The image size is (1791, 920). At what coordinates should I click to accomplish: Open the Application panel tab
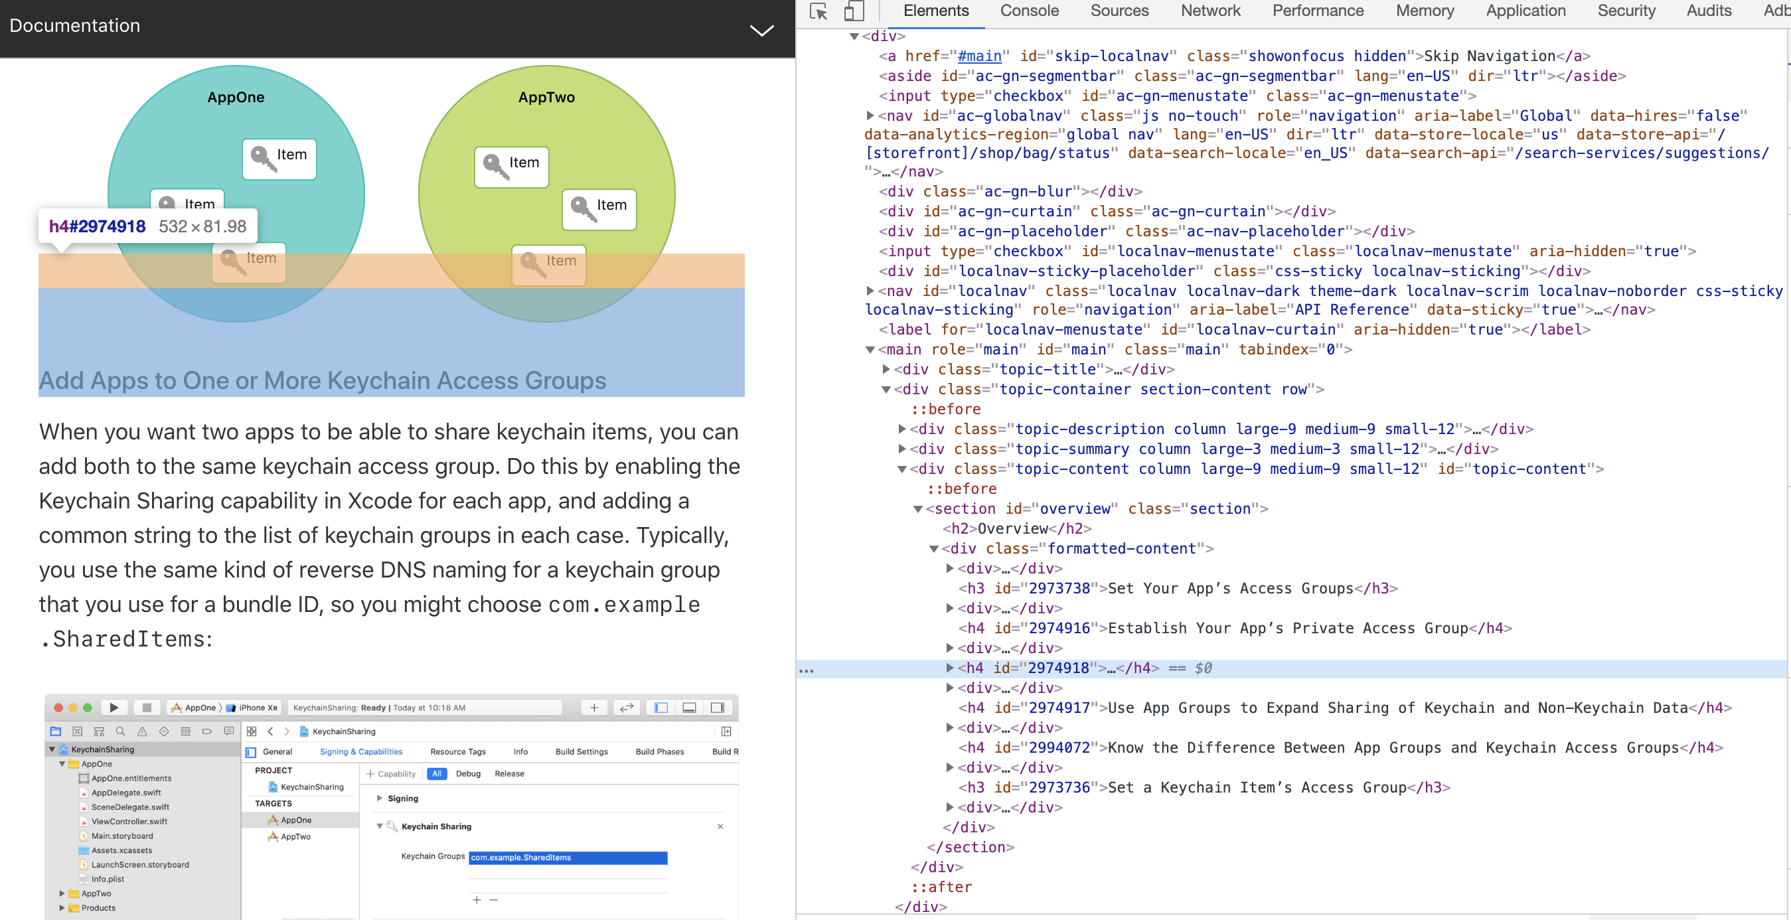coord(1525,11)
